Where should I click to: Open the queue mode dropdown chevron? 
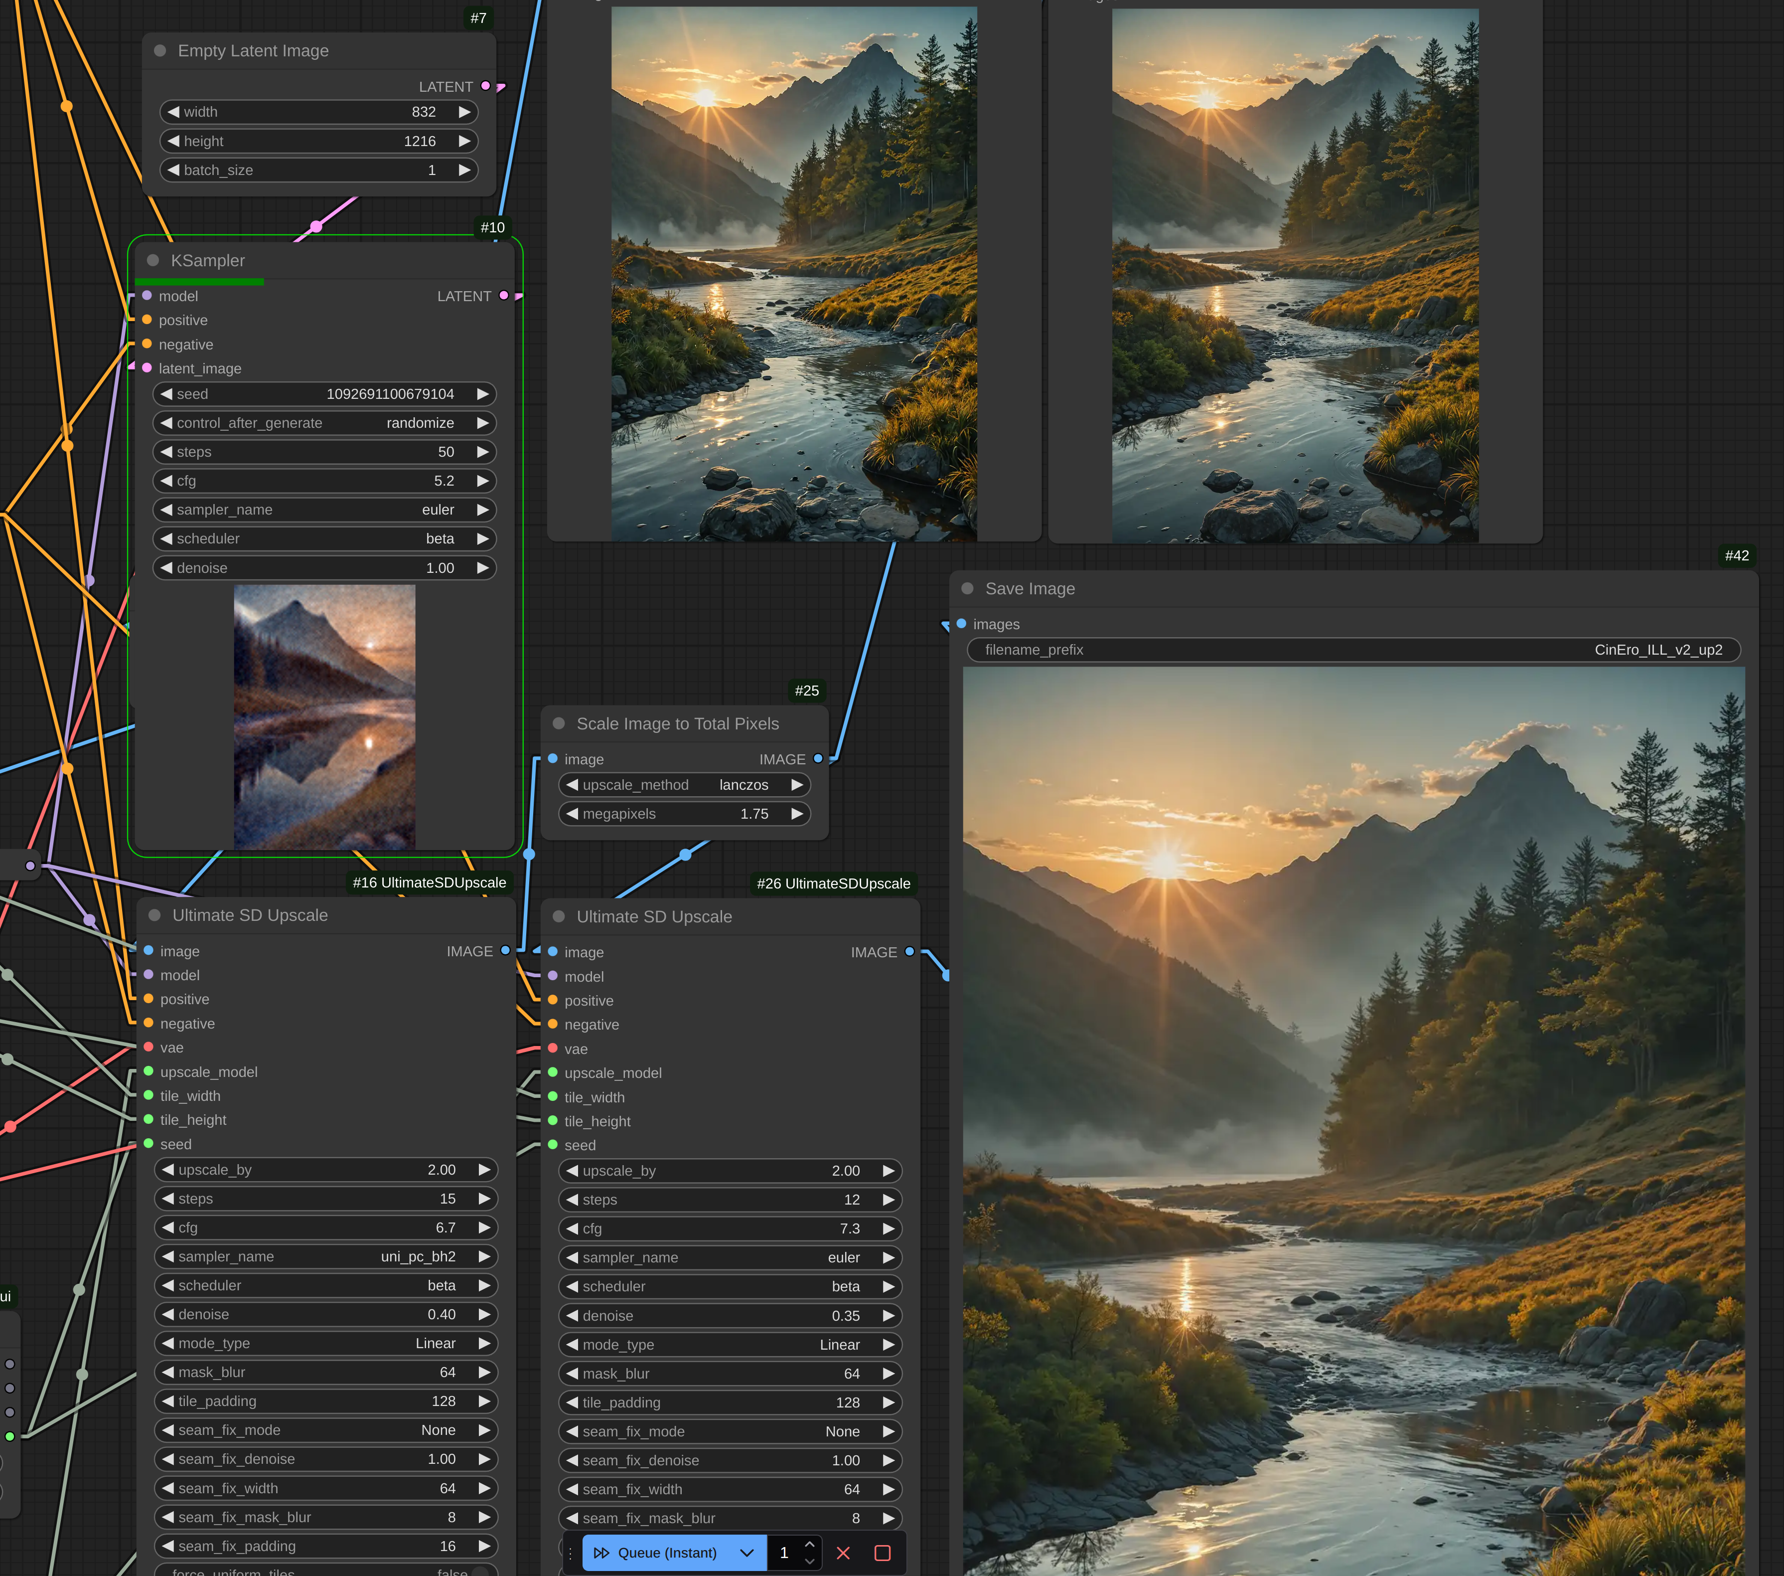[x=746, y=1553]
